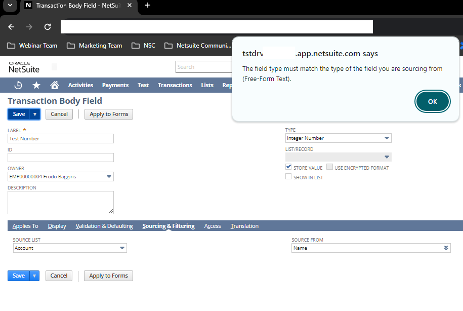Screen dimensions: 463x311
Task: Click the browser address bar
Action: click(217, 27)
